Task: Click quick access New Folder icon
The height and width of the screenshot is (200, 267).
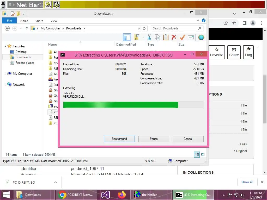Action: pos(19,14)
